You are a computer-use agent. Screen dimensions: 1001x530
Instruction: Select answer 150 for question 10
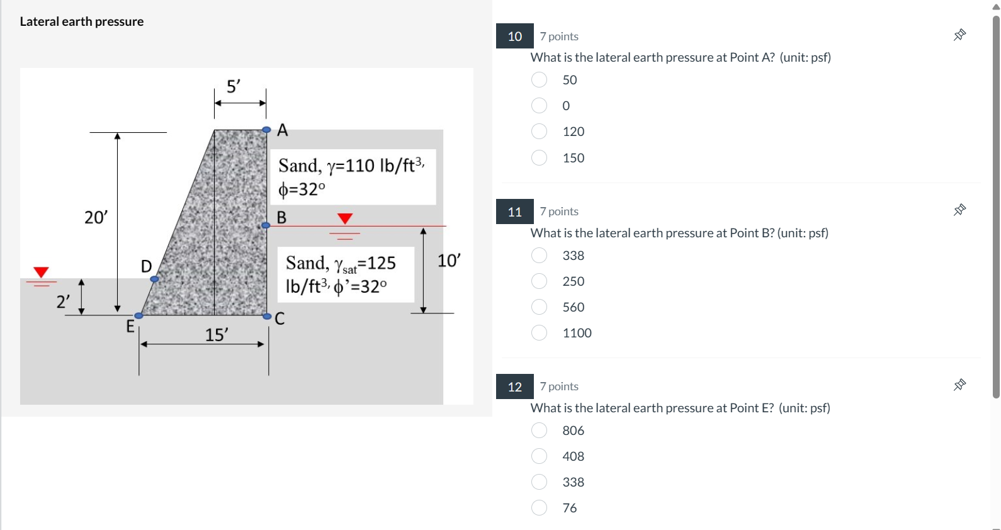(x=539, y=158)
